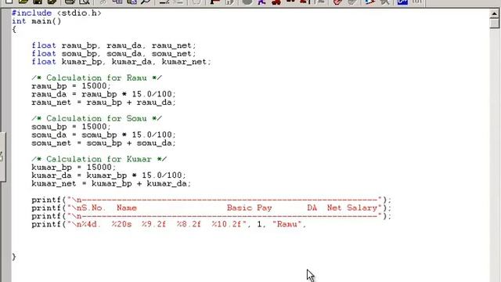The height and width of the screenshot is (282, 501).
Task: Click the 'Basic Pay' text in the header string
Action: tap(249, 208)
